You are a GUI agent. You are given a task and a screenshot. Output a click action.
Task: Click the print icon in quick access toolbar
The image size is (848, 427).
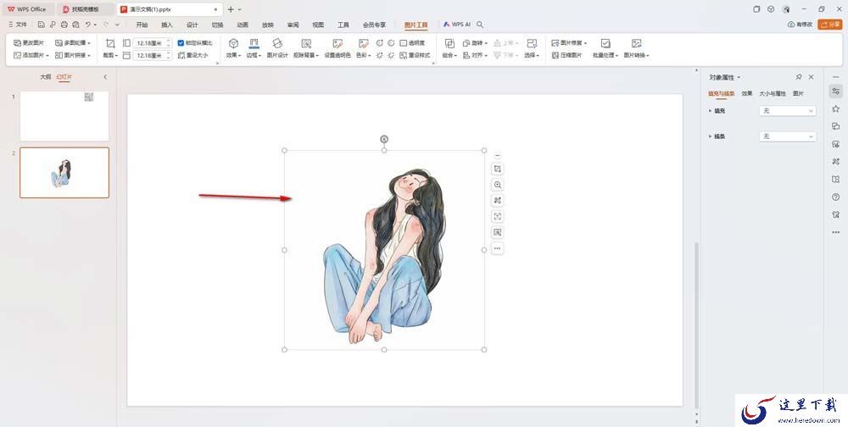click(64, 25)
